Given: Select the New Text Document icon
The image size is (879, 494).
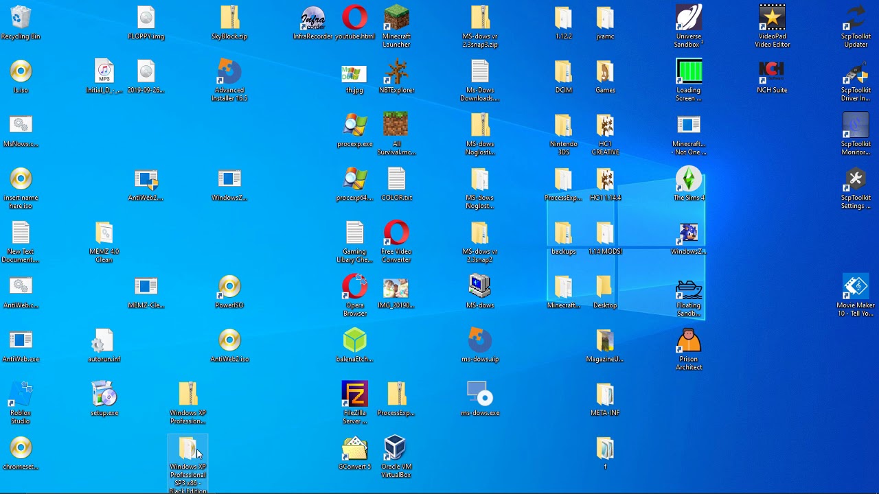Looking at the screenshot, I should [21, 233].
